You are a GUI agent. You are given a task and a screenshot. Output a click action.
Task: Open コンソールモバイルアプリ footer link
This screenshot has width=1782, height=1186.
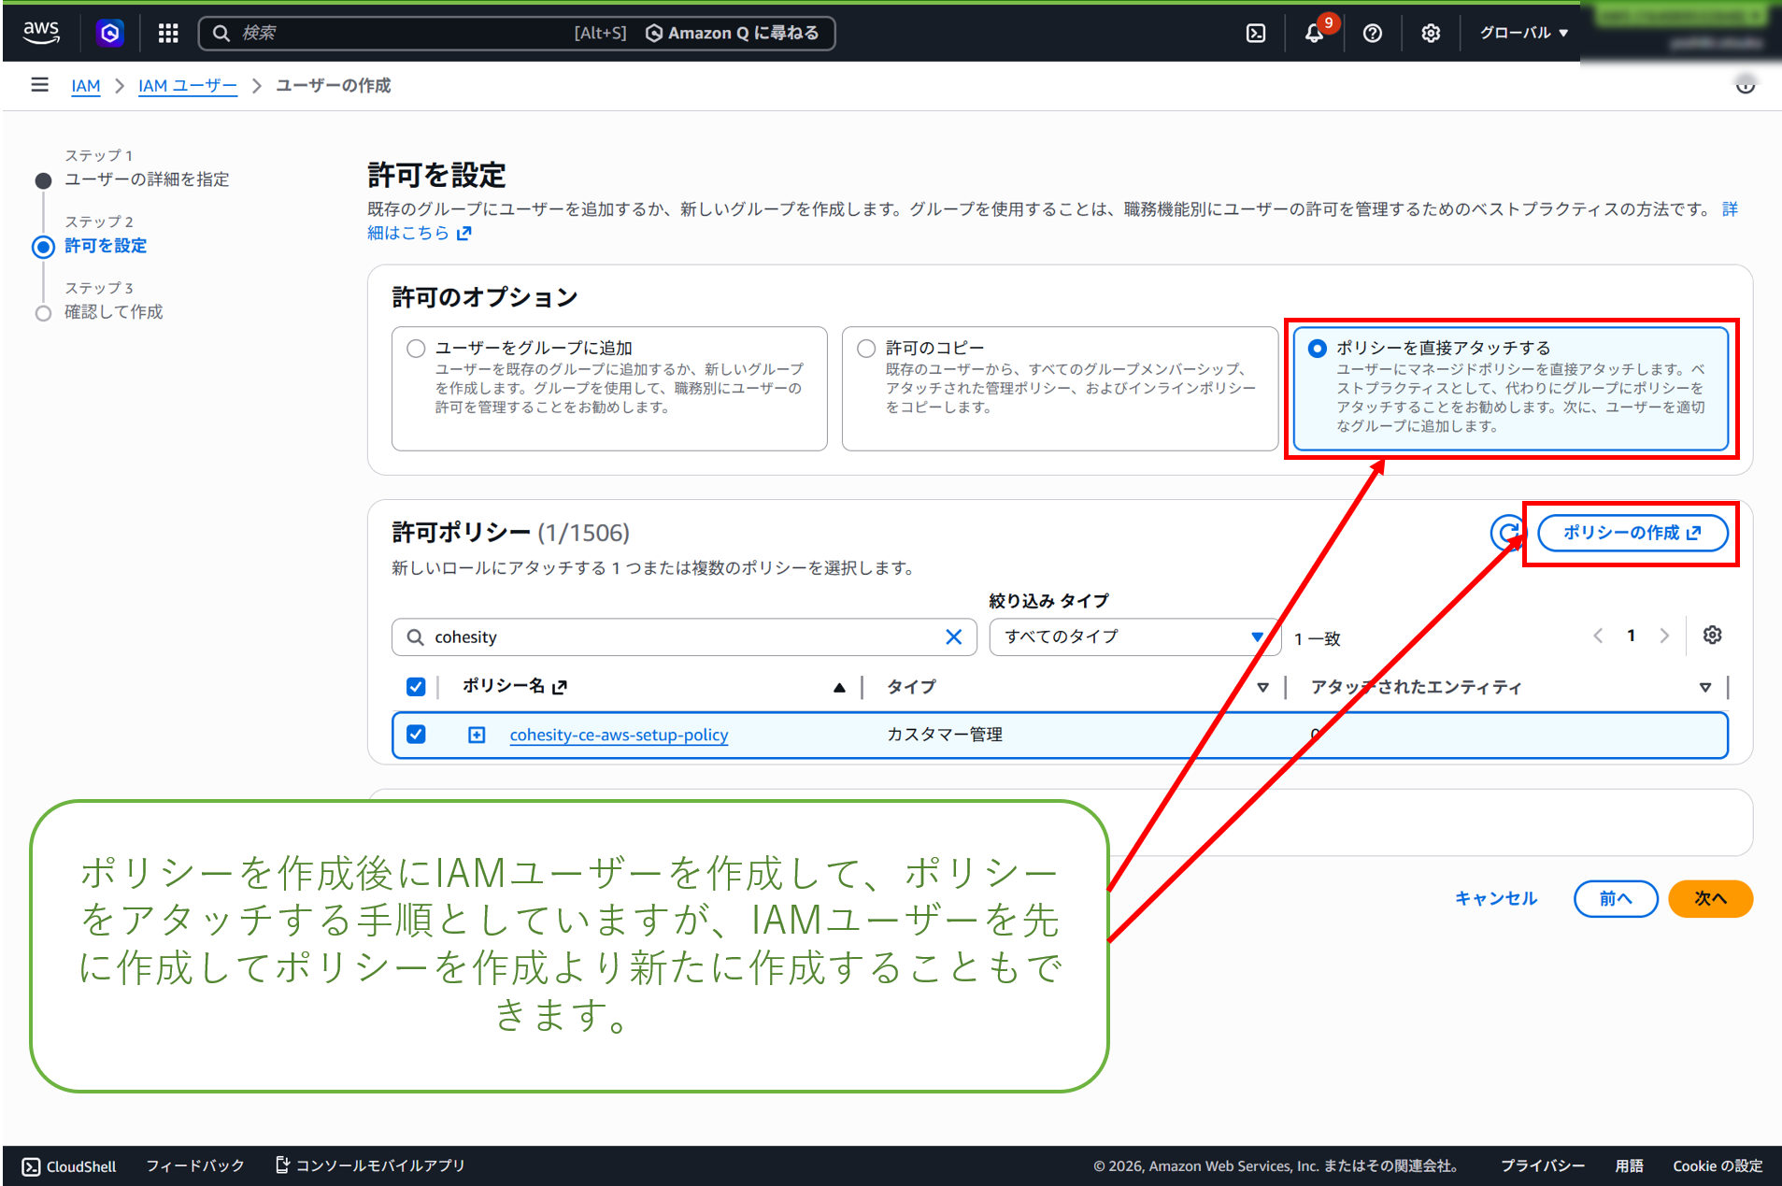(x=370, y=1166)
